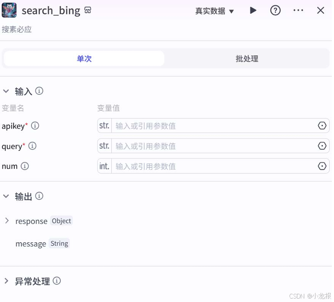This screenshot has width=334, height=302.
Task: Click the query value input field
Action: click(214, 146)
